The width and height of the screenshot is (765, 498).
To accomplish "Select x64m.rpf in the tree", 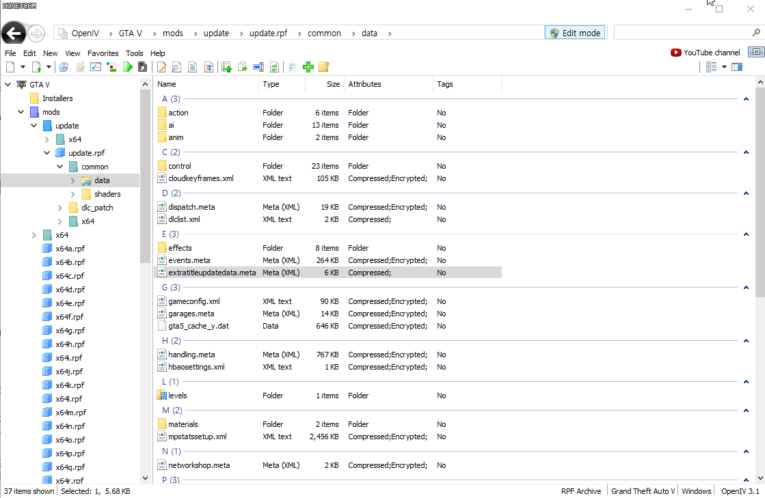I will click(70, 412).
